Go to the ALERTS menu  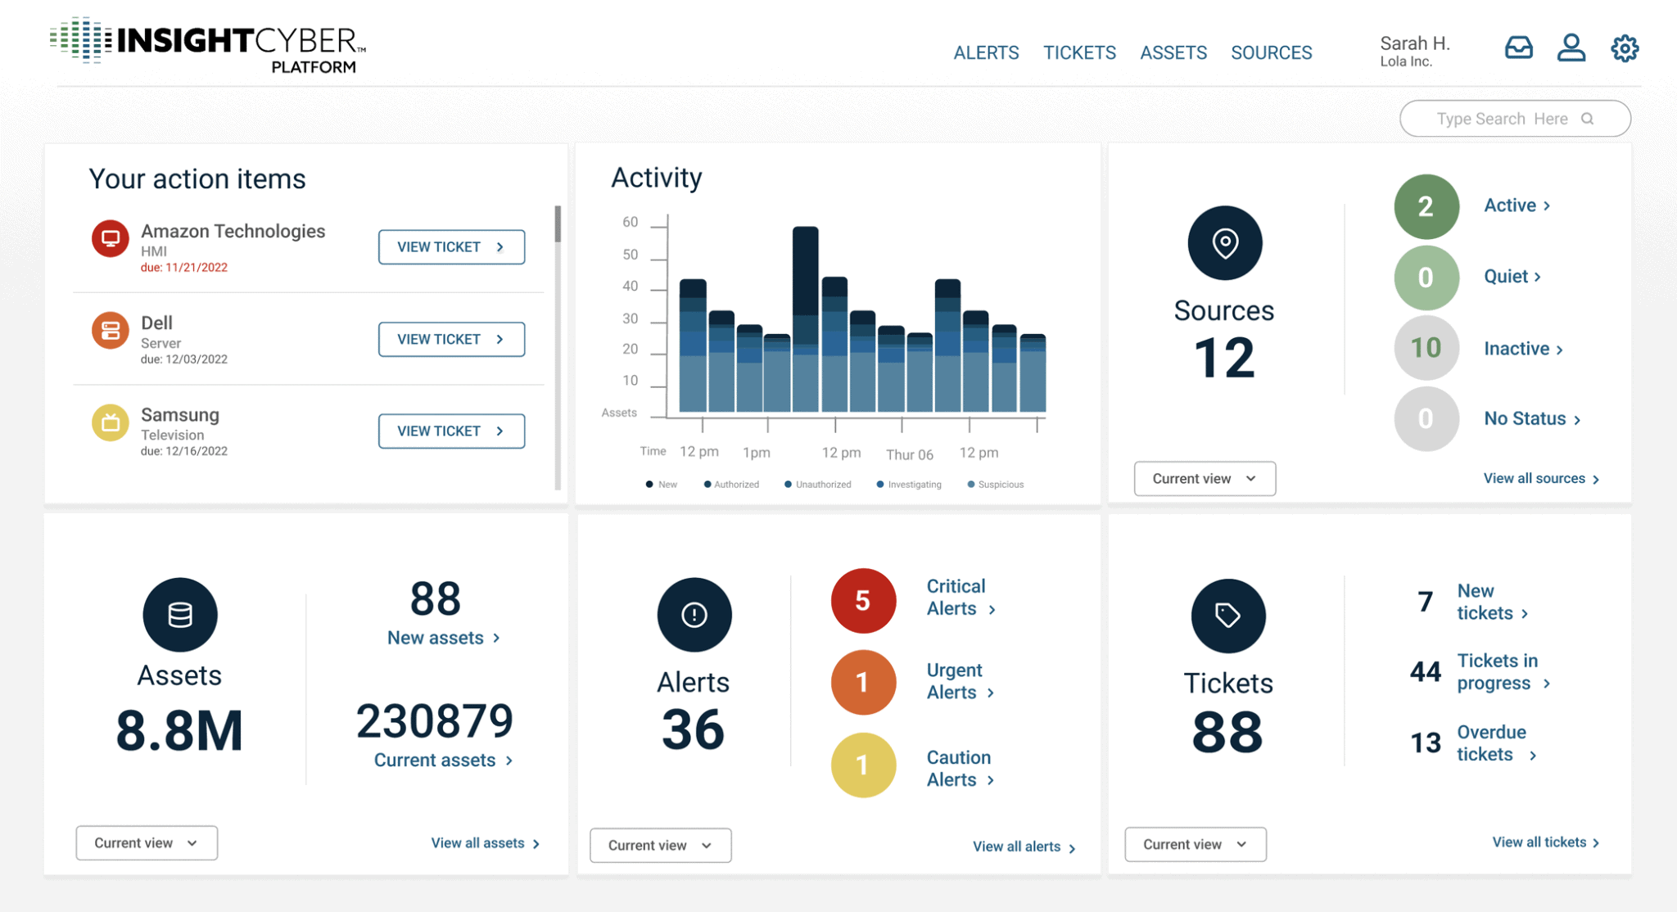pyautogui.click(x=986, y=53)
